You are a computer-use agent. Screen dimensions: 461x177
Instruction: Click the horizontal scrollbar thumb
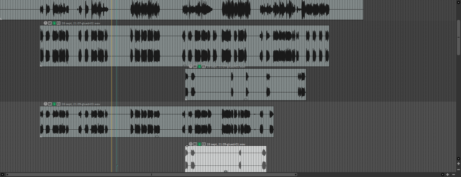151,174
